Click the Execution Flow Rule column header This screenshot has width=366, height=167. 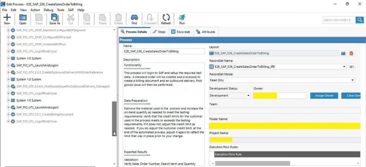pyautogui.click(x=287, y=155)
